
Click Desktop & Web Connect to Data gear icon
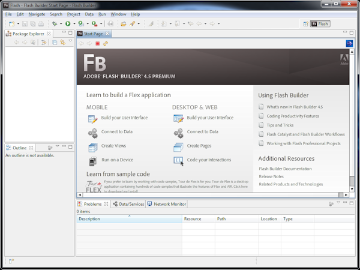click(178, 132)
